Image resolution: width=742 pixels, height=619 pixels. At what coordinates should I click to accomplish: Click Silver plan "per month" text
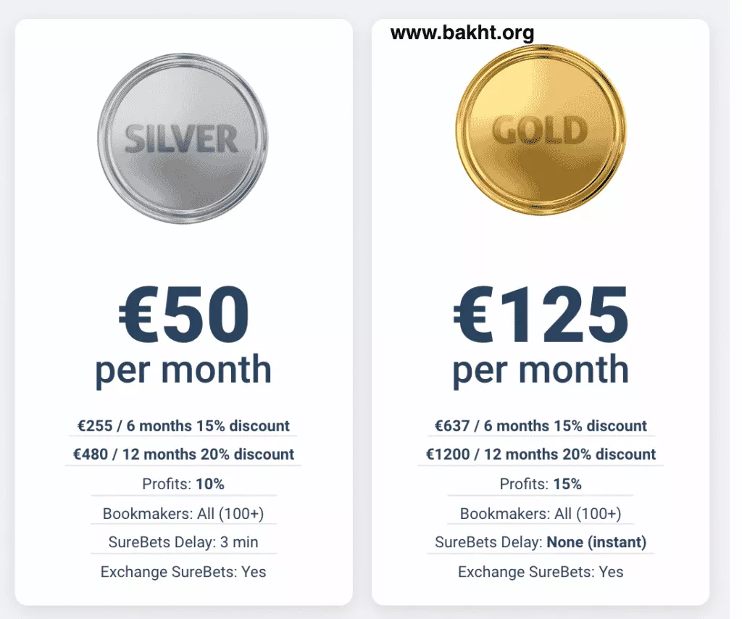tap(183, 370)
